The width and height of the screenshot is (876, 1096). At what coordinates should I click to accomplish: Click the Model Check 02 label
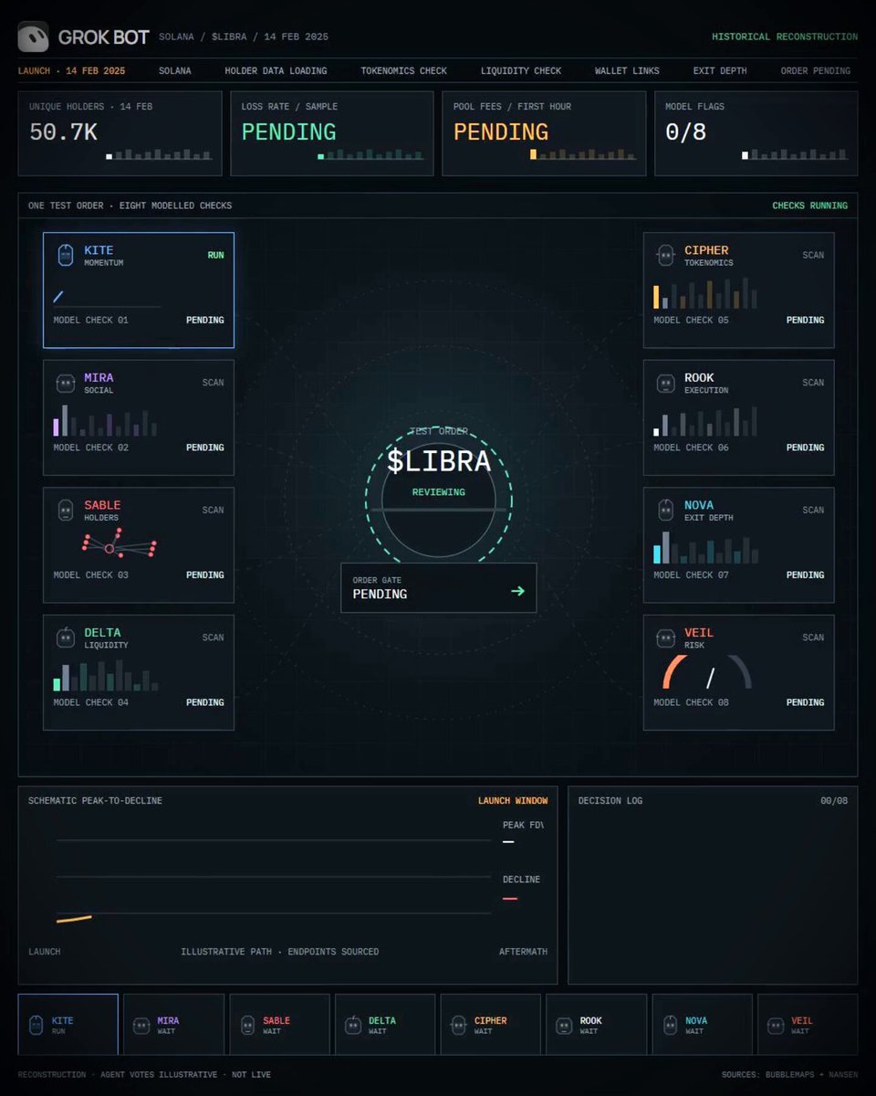click(90, 448)
